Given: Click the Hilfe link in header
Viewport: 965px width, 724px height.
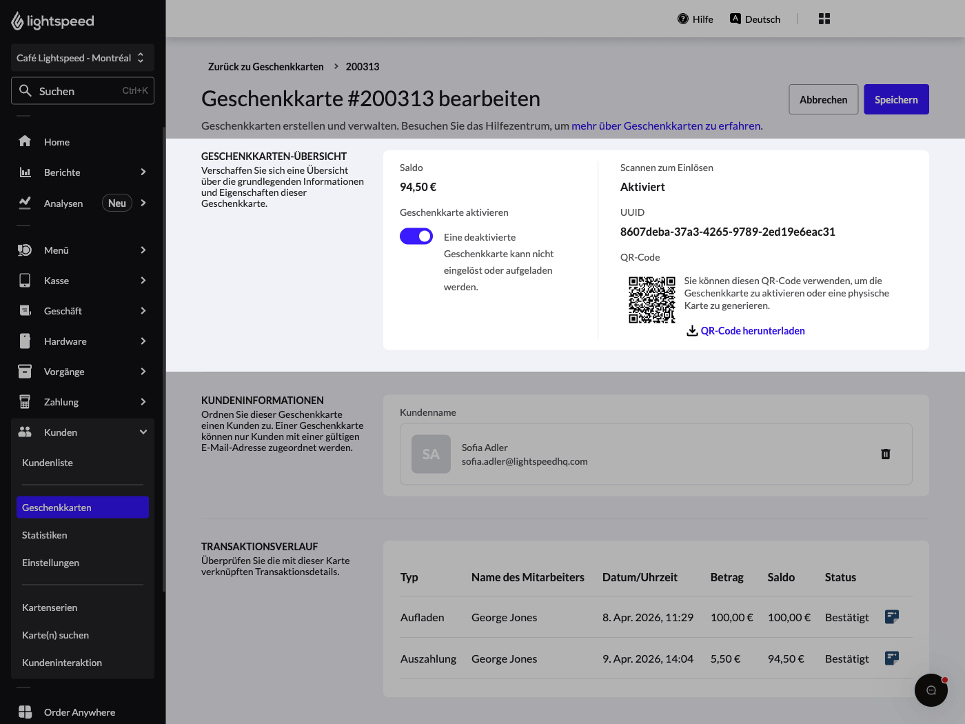Looking at the screenshot, I should (703, 19).
